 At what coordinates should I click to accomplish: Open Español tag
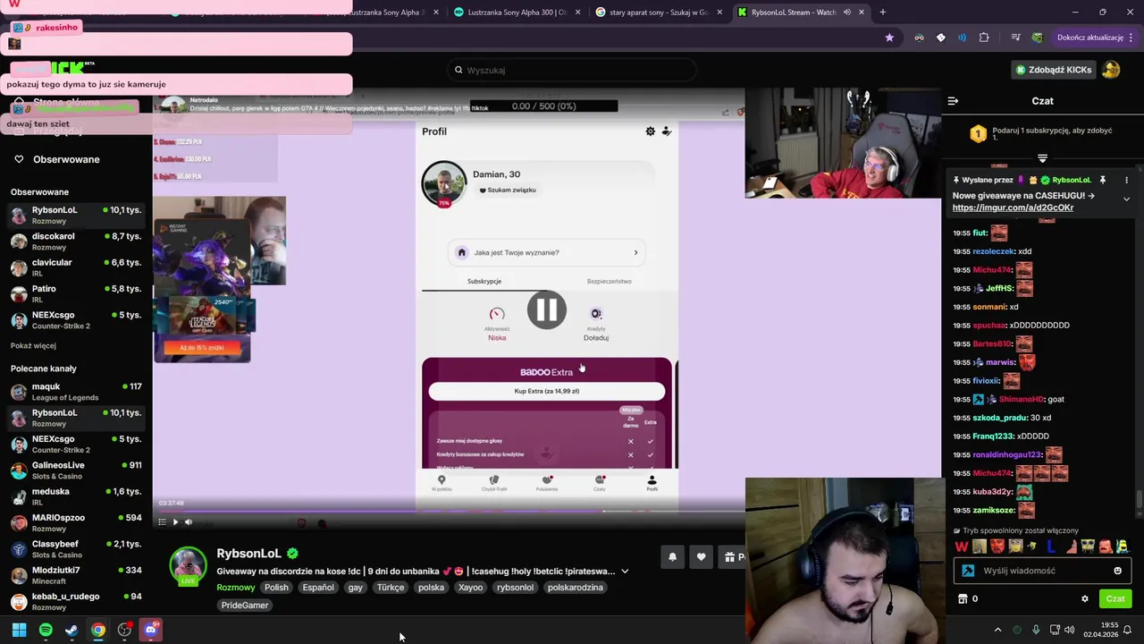[x=317, y=588]
